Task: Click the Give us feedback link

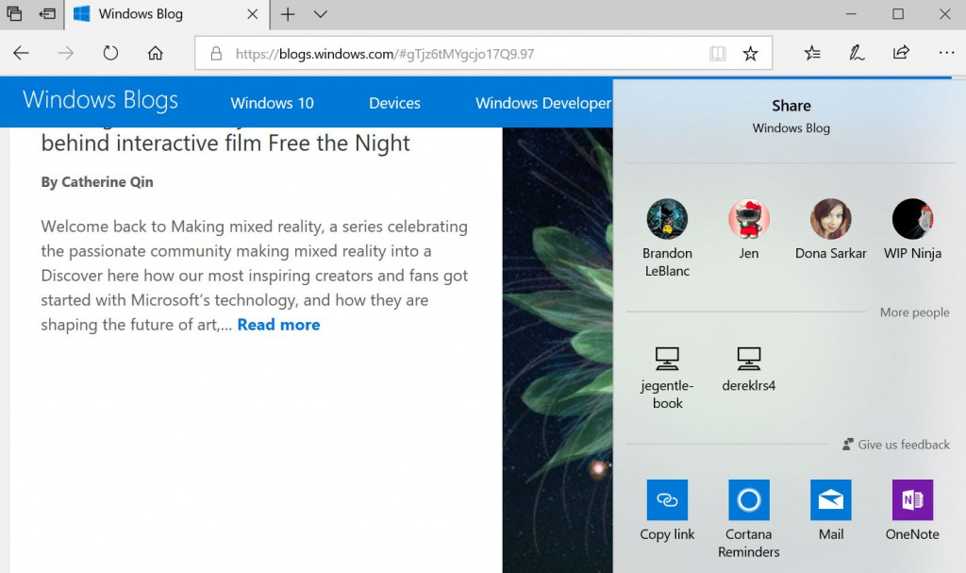Action: pyautogui.click(x=903, y=445)
